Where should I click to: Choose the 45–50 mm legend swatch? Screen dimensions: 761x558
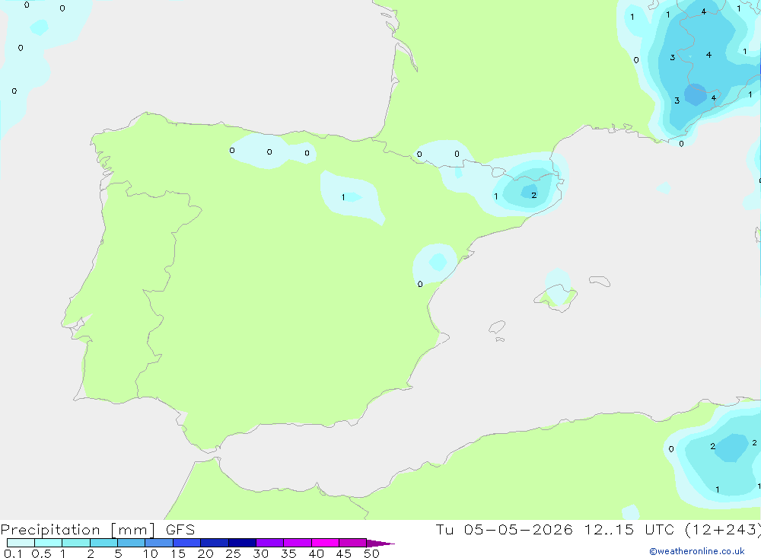tap(353, 543)
